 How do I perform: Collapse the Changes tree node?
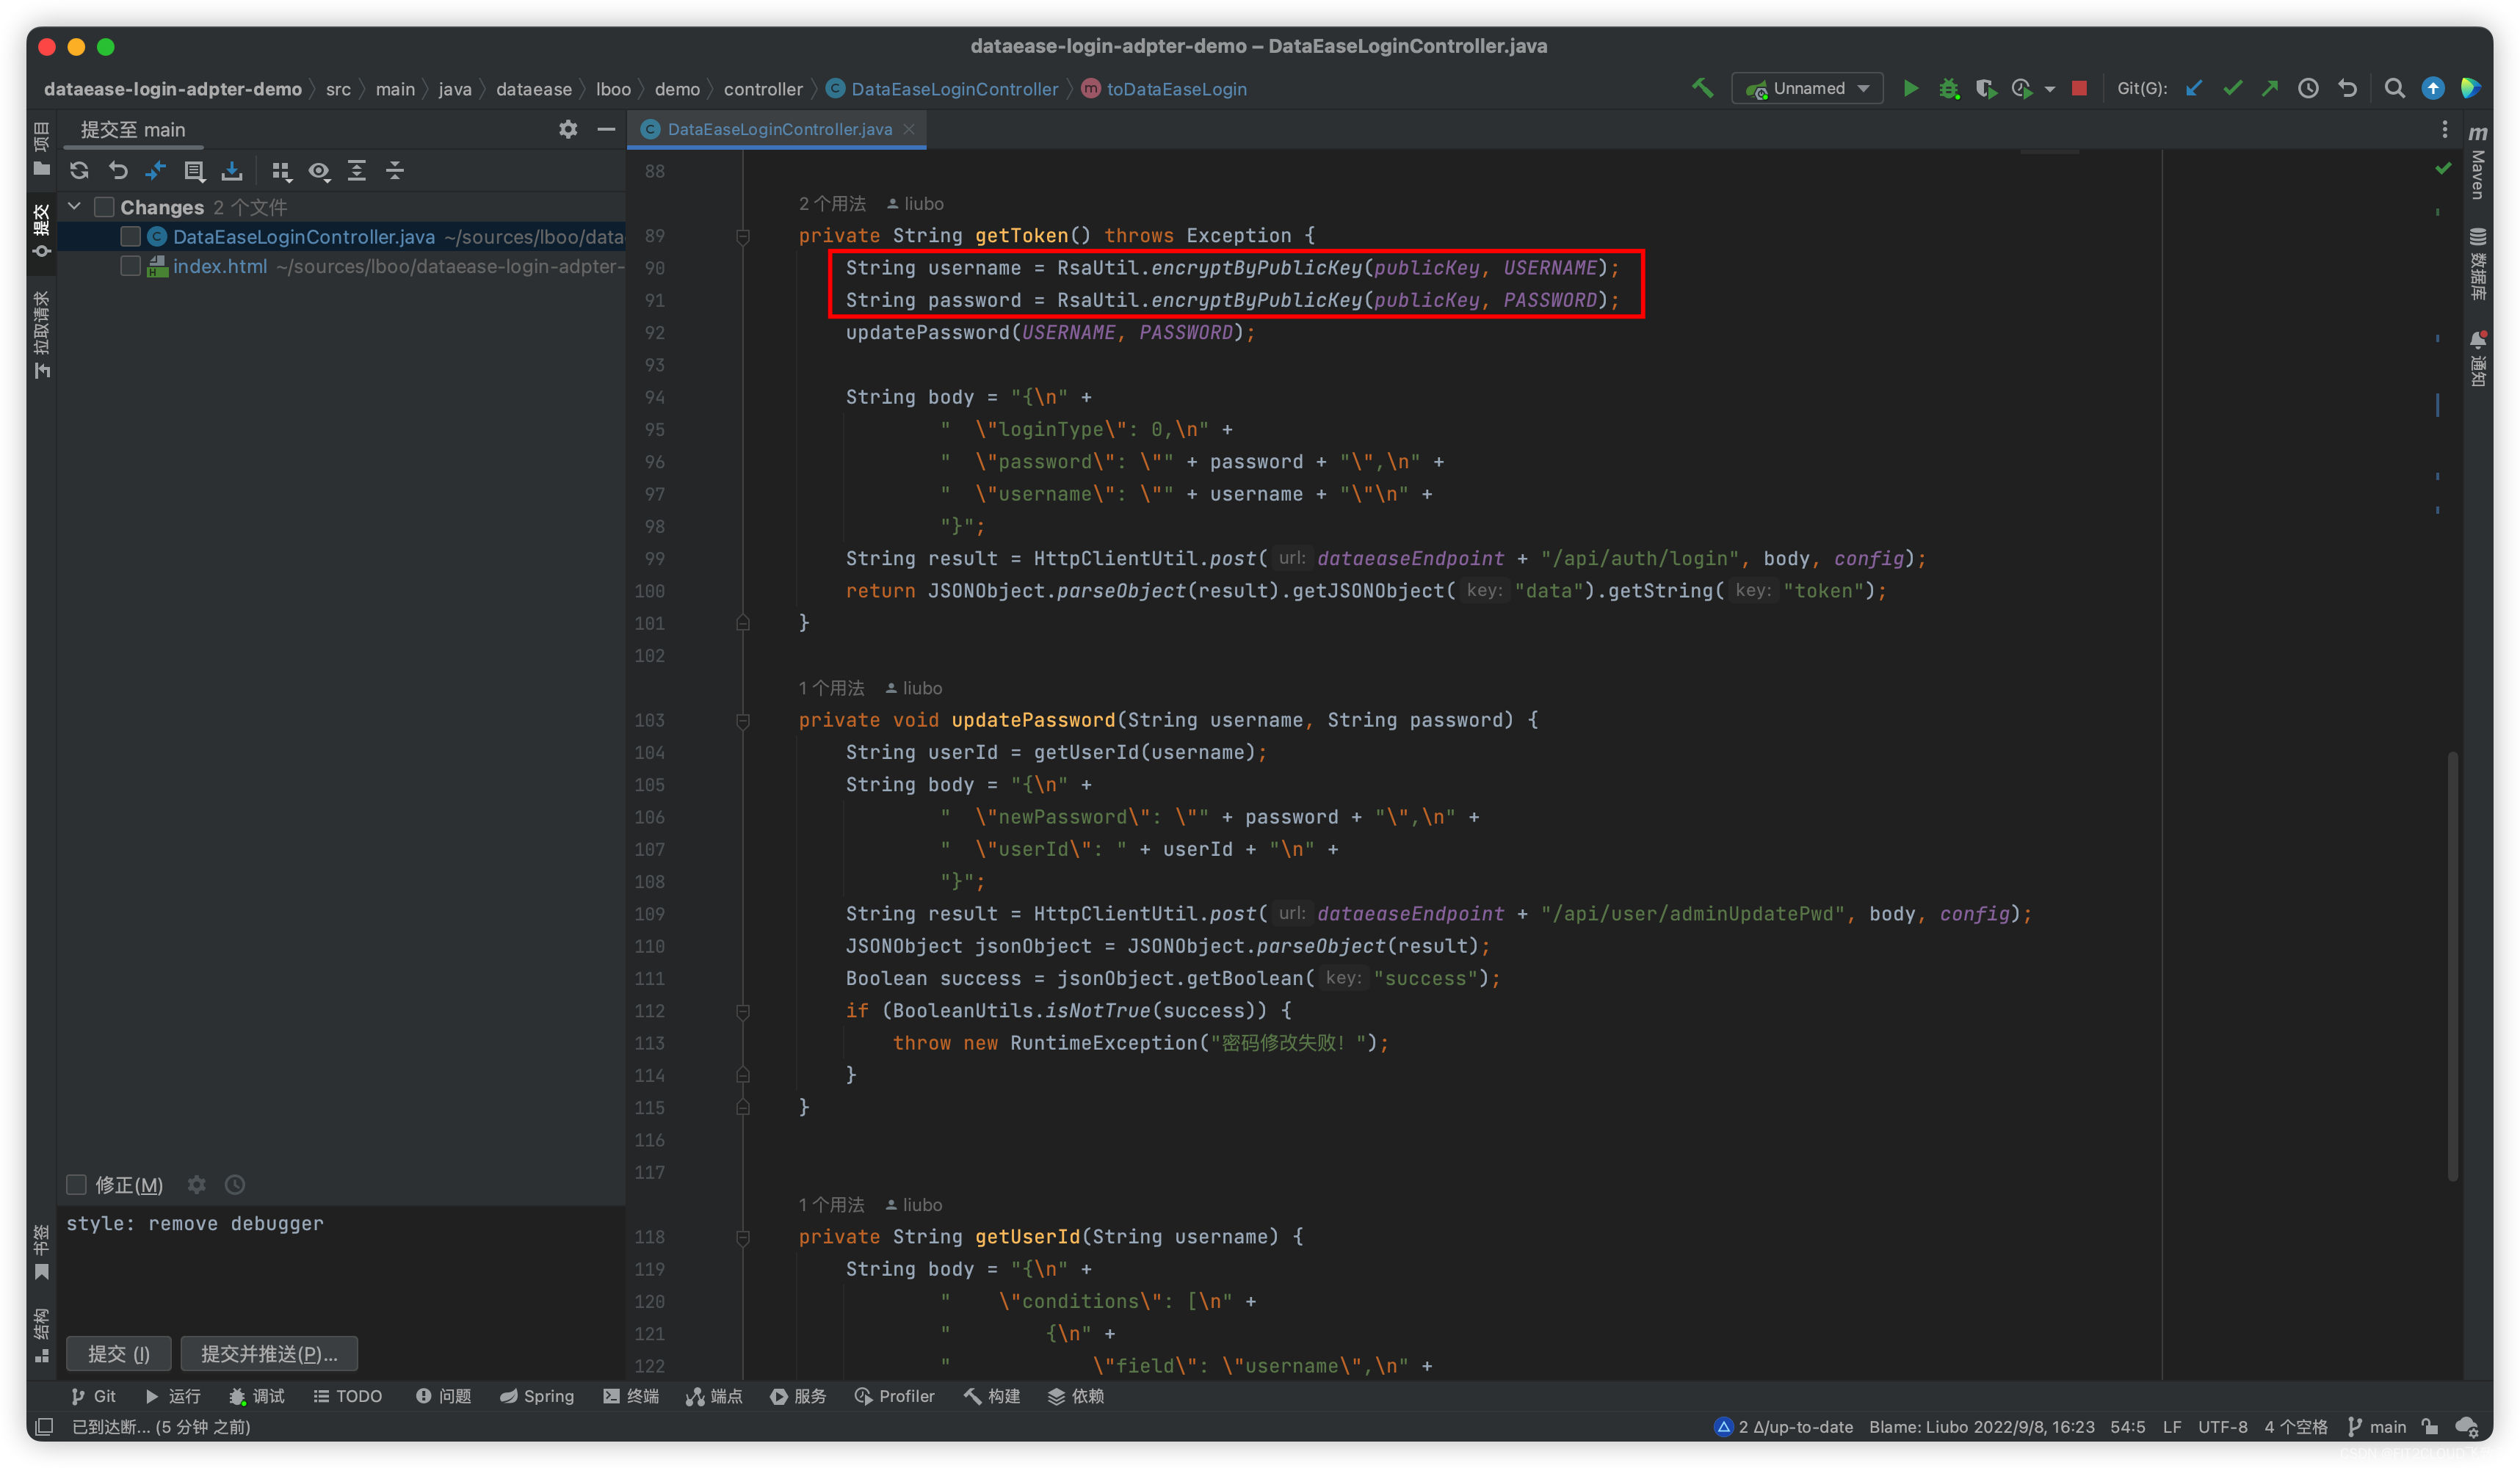tap(74, 207)
